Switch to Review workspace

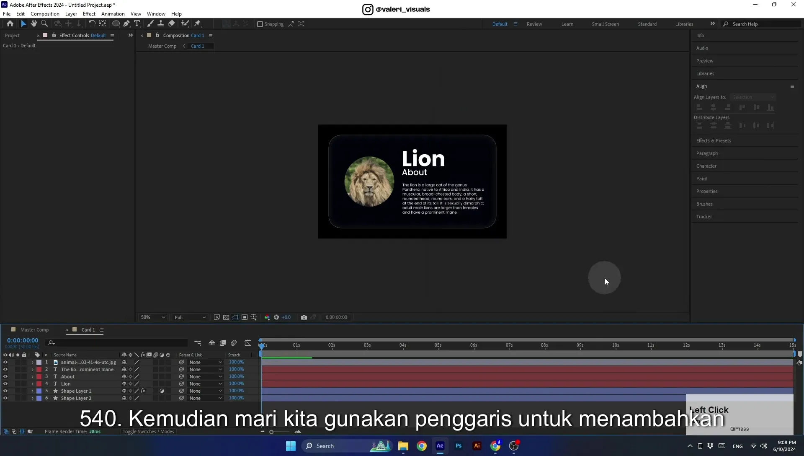(x=534, y=24)
